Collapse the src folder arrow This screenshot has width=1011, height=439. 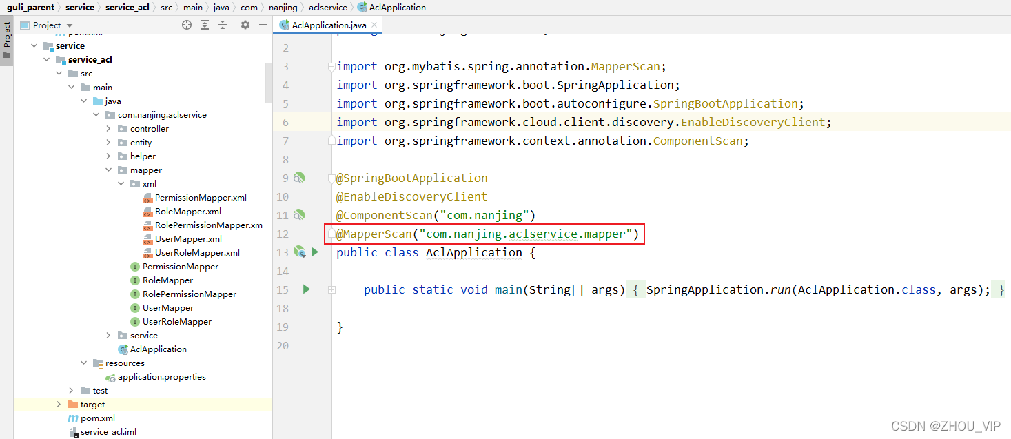[59, 74]
